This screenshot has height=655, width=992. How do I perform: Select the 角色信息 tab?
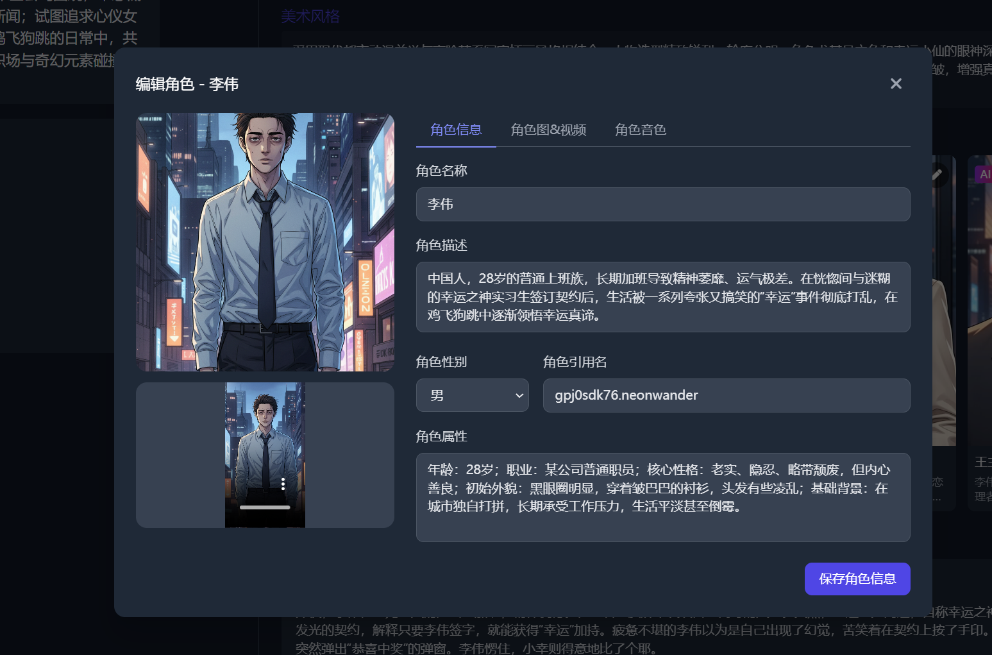(456, 130)
